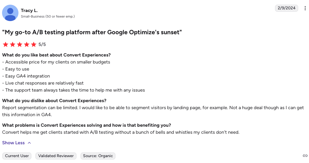Click the chevron arrow beside Show Less
The width and height of the screenshot is (309, 163).
click(x=29, y=143)
